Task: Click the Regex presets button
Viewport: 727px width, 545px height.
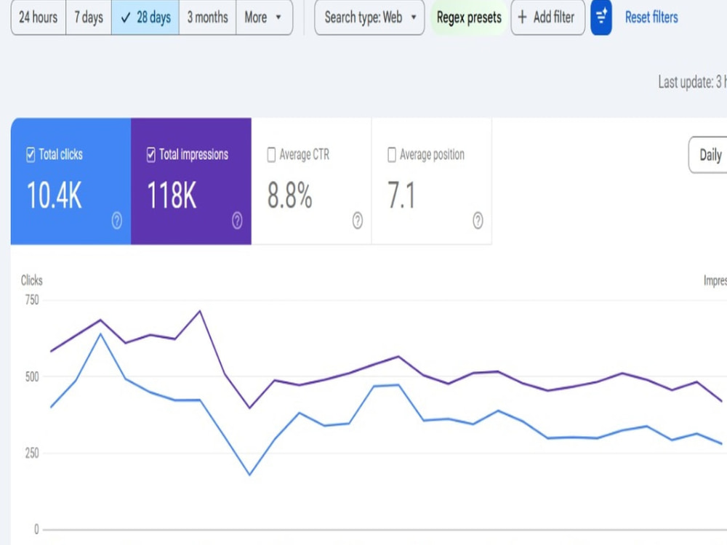Action: point(469,17)
